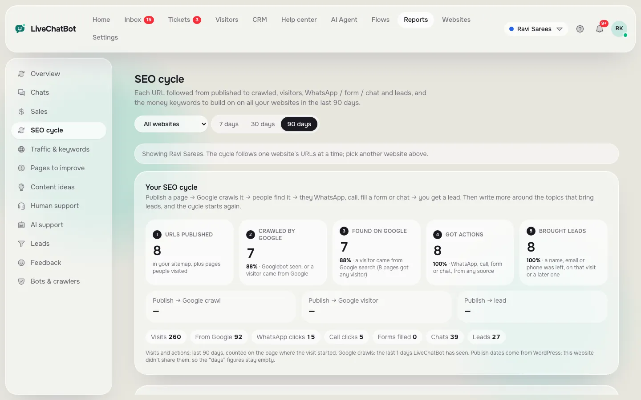
Task: Open the help question mark icon
Action: [x=580, y=29]
